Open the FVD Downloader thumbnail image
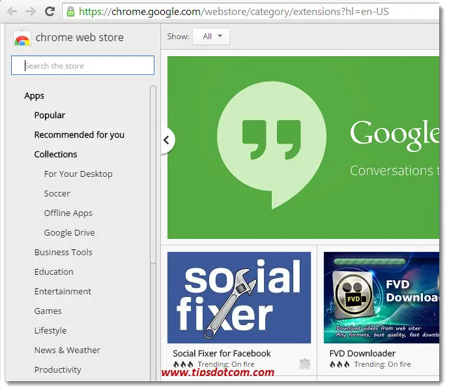The image size is (449, 391). [381, 298]
